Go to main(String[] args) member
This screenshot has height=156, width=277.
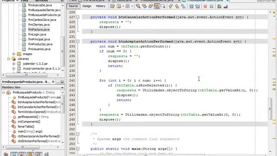tap(30, 131)
